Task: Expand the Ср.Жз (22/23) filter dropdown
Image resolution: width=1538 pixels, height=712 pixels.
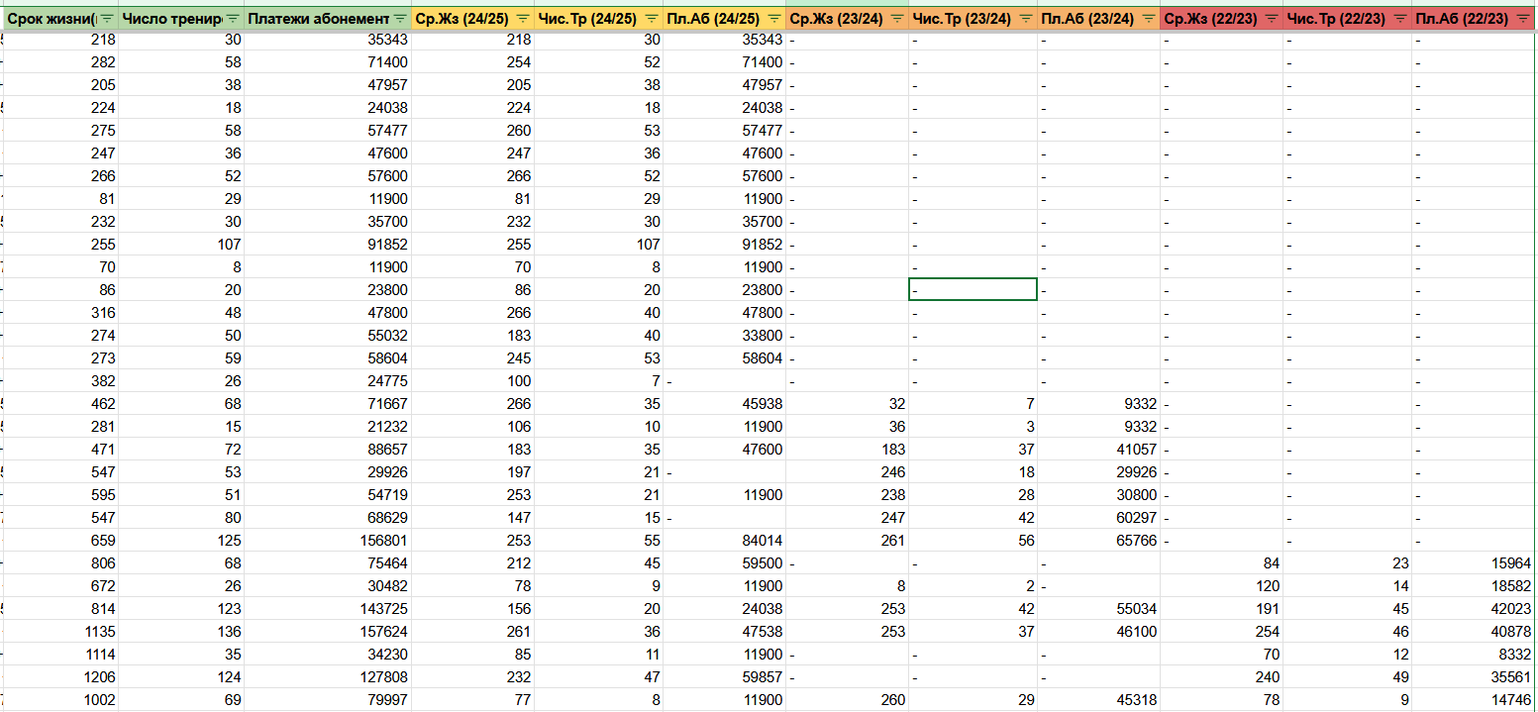Action: [x=1271, y=19]
